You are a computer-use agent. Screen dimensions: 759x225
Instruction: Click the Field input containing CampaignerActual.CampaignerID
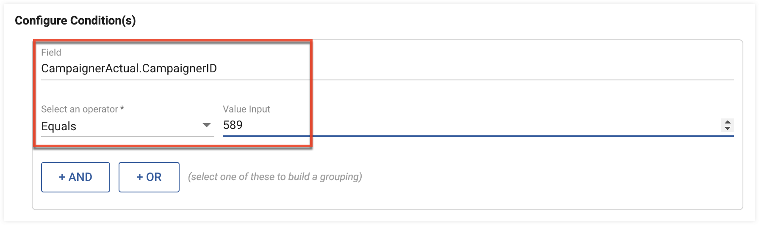(x=387, y=69)
